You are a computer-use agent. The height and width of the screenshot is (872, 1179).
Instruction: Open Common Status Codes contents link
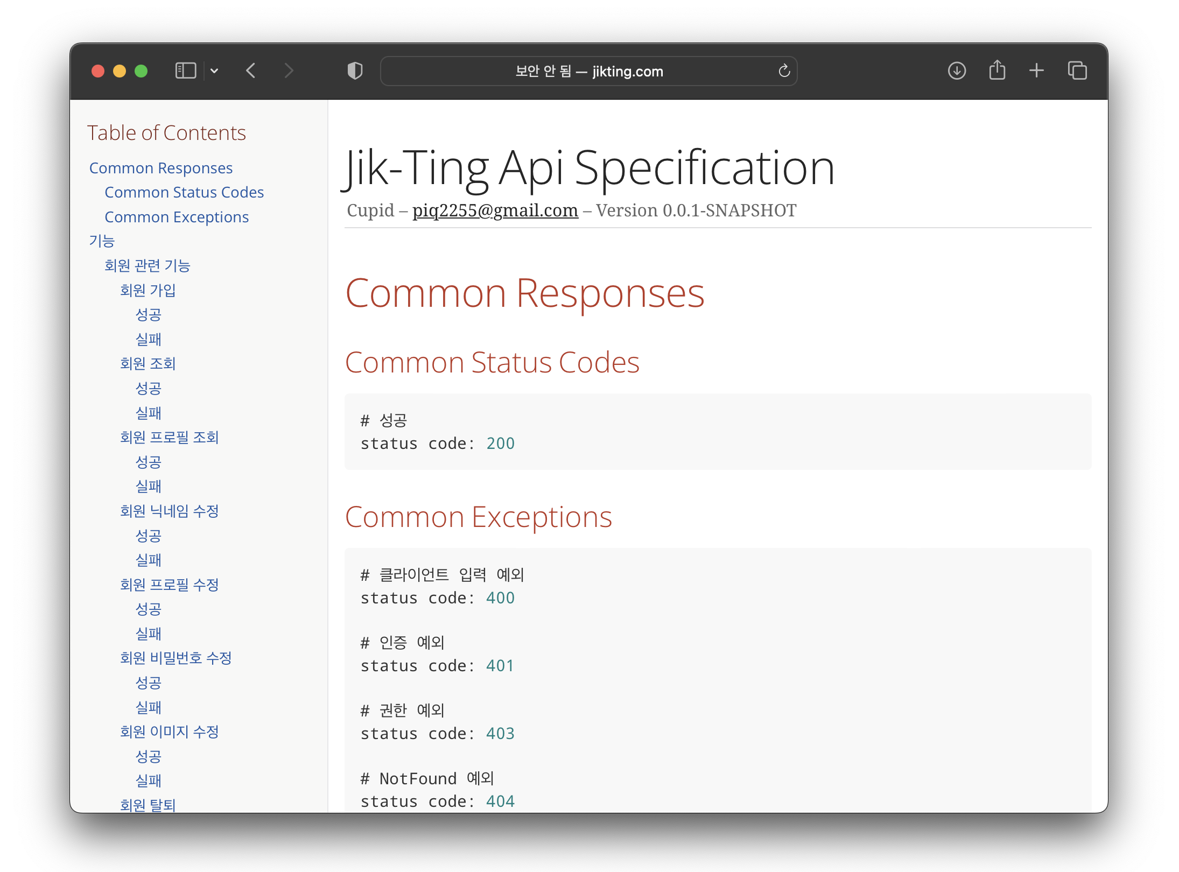[x=184, y=192]
